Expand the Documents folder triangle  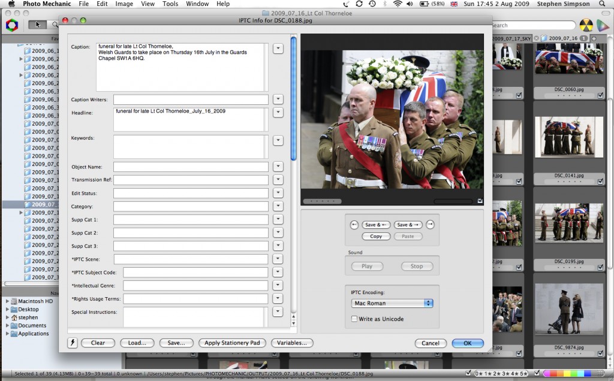coord(7,325)
